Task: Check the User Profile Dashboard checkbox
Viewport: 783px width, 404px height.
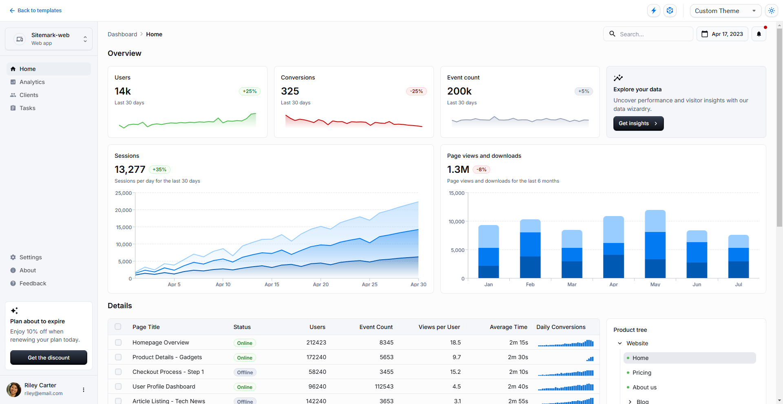Action: (118, 386)
